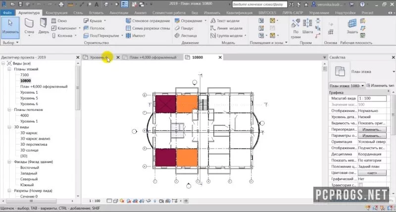Click the Задать work plane tool
Viewport: 396px width, 212px height.
(x=352, y=26)
